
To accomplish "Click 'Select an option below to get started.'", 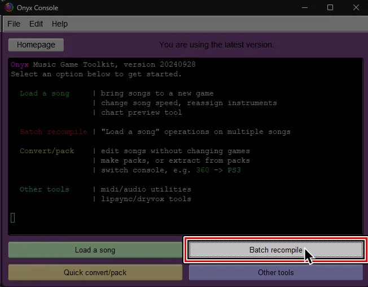I will coord(96,74).
